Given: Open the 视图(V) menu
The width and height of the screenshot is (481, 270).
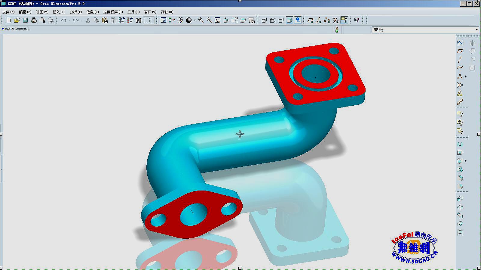Looking at the screenshot, I should pyautogui.click(x=42, y=12).
